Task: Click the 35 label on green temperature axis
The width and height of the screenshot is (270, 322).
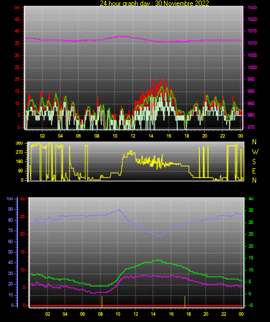Action: 251,210
